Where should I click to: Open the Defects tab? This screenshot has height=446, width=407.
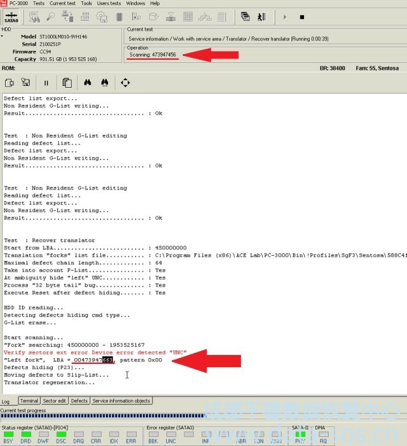pos(79,401)
